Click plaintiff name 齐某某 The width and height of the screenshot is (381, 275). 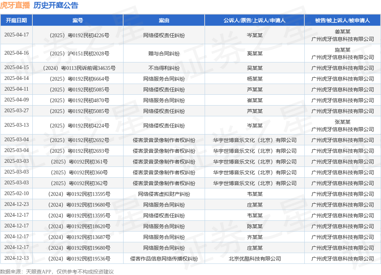[254, 237]
